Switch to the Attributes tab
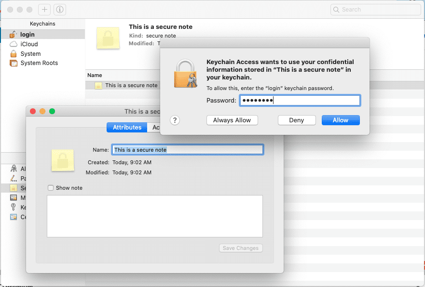The height and width of the screenshot is (287, 425). pos(127,128)
